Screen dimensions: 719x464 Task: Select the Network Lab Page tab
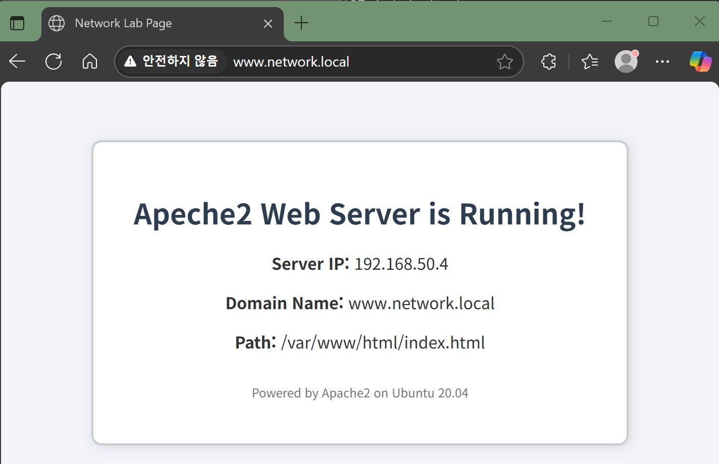[163, 23]
